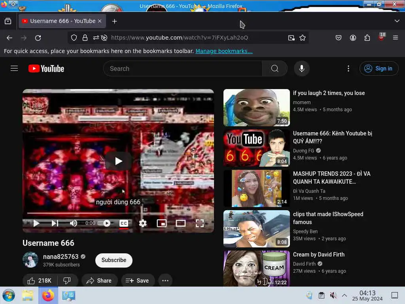Open 'if you laugh 2 times' thumbnail
Viewport: 405px width, 304px height.
coord(256,108)
